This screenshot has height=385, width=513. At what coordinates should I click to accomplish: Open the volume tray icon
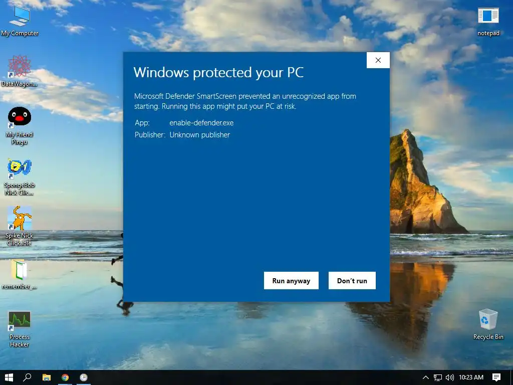coord(450,377)
